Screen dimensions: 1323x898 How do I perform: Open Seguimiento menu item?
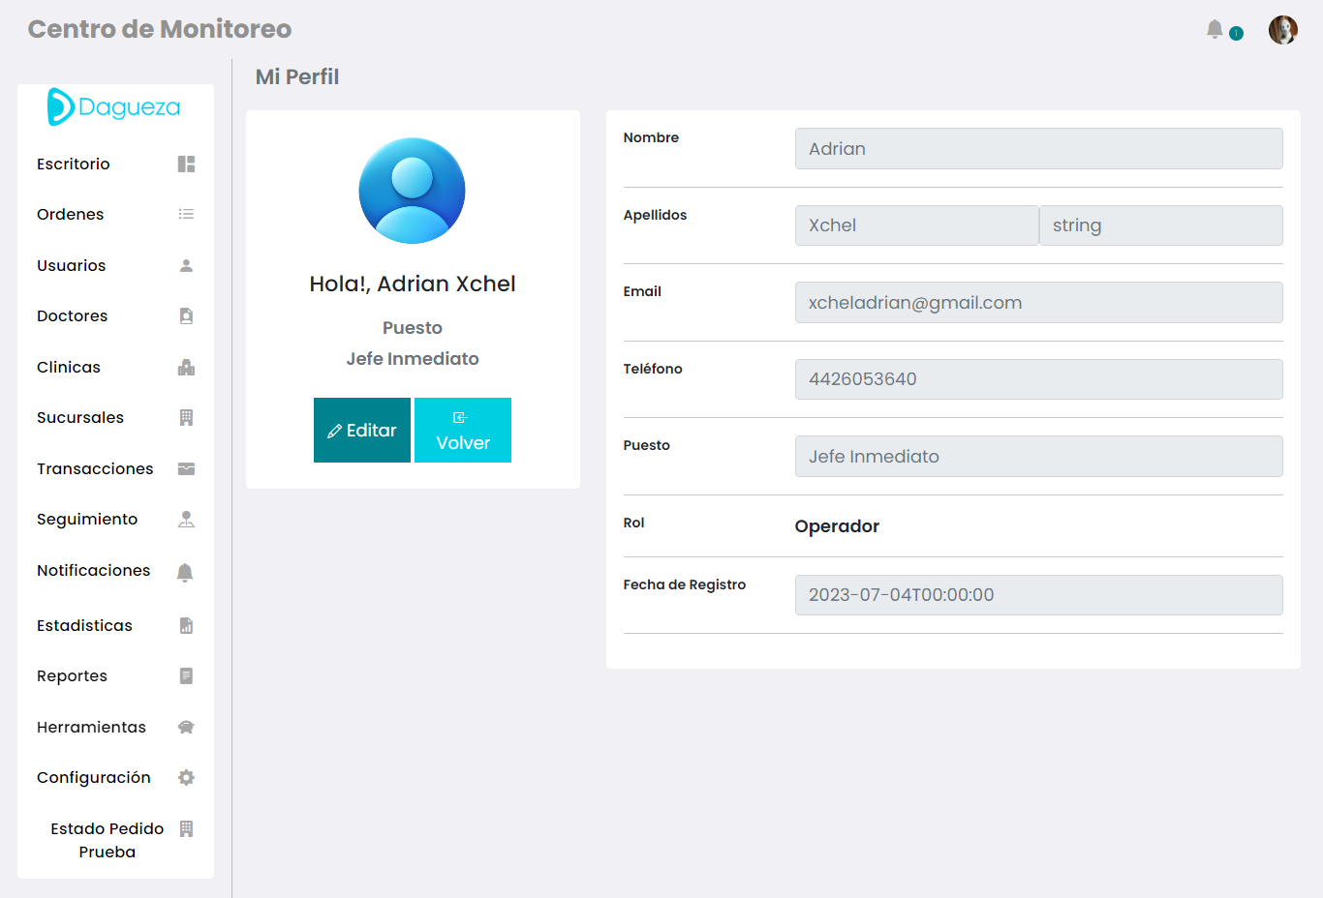[87, 520]
